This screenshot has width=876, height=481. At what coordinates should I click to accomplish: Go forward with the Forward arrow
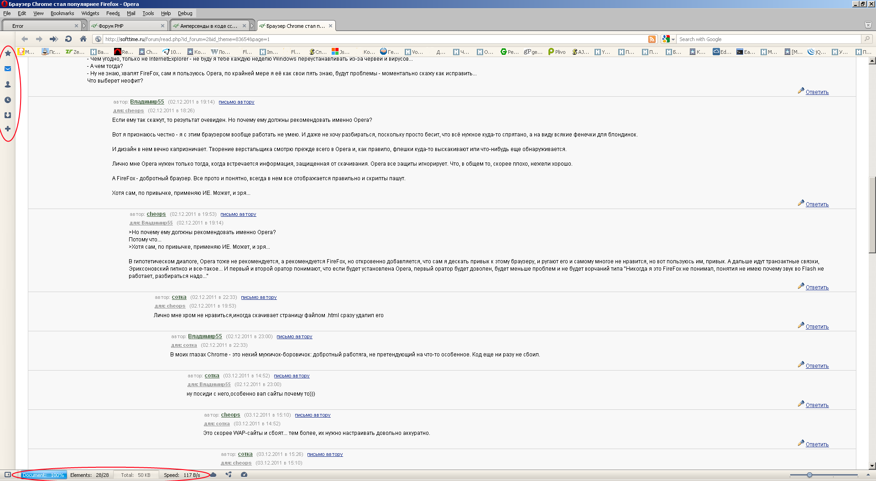(39, 39)
